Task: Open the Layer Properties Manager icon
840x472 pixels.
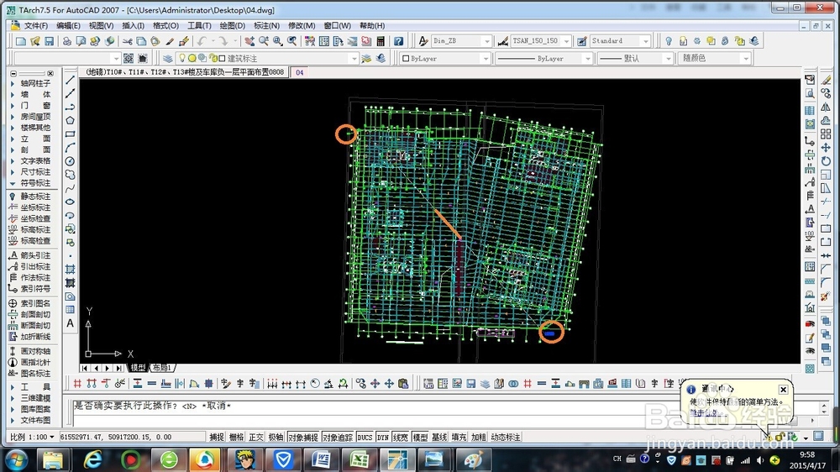Action: coord(168,59)
